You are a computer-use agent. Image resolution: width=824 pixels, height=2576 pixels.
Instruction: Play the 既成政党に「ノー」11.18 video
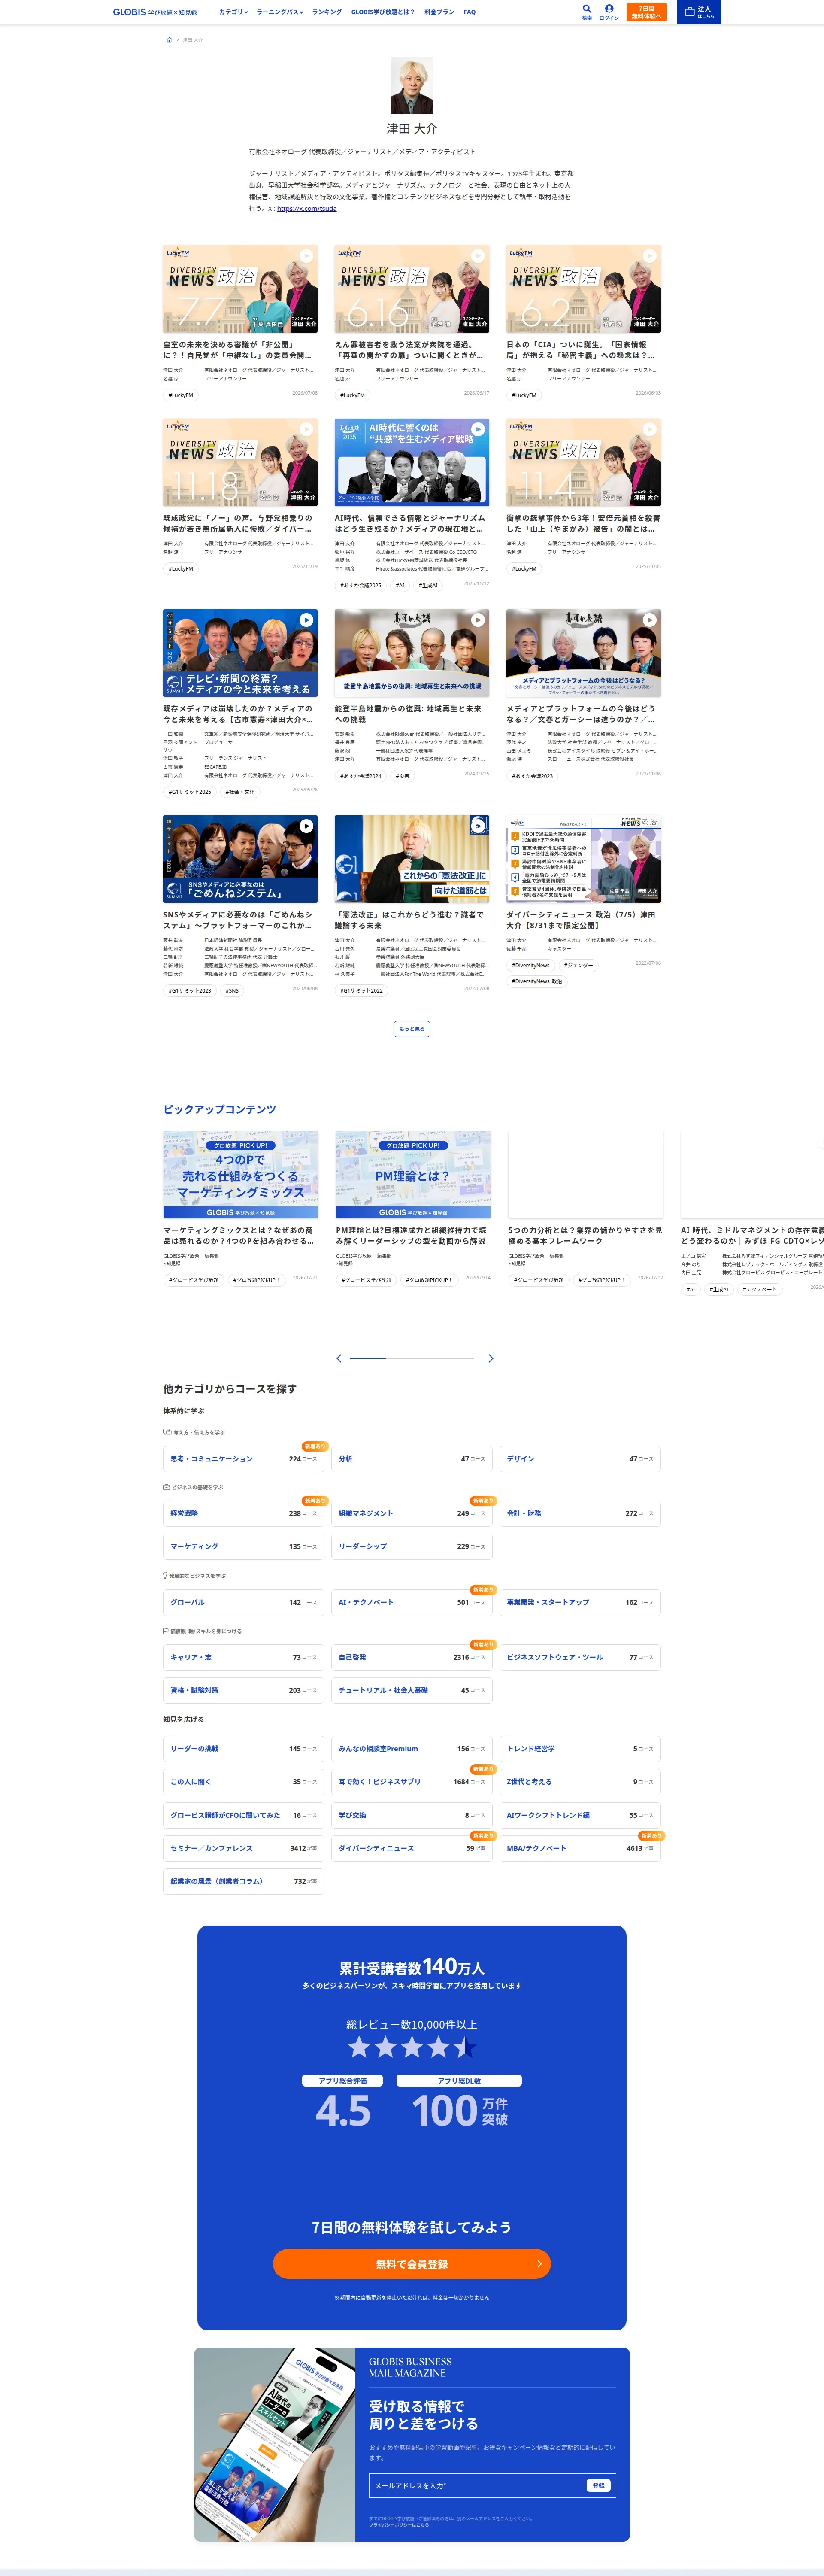click(306, 429)
